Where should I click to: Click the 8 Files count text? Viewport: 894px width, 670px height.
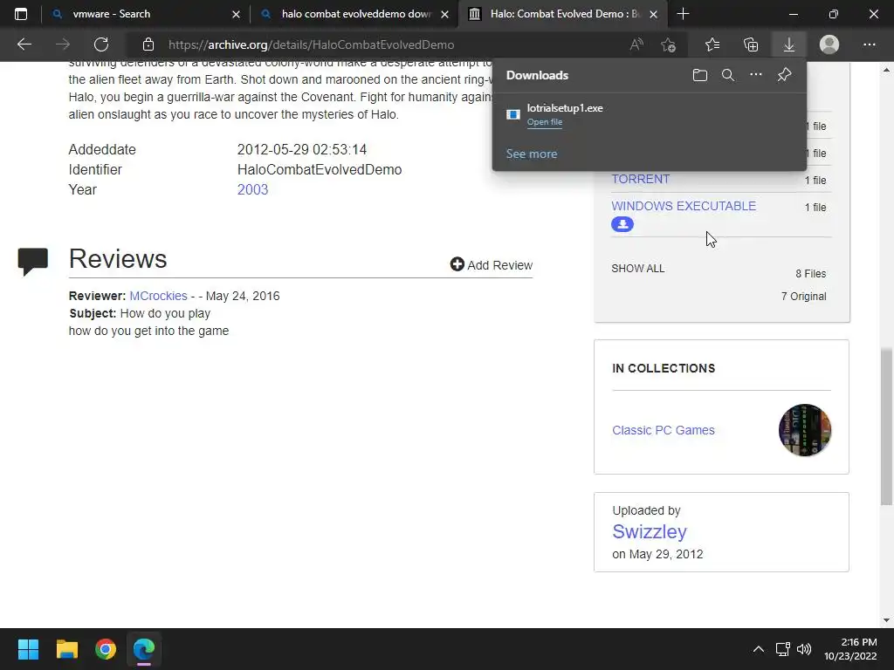pos(811,273)
